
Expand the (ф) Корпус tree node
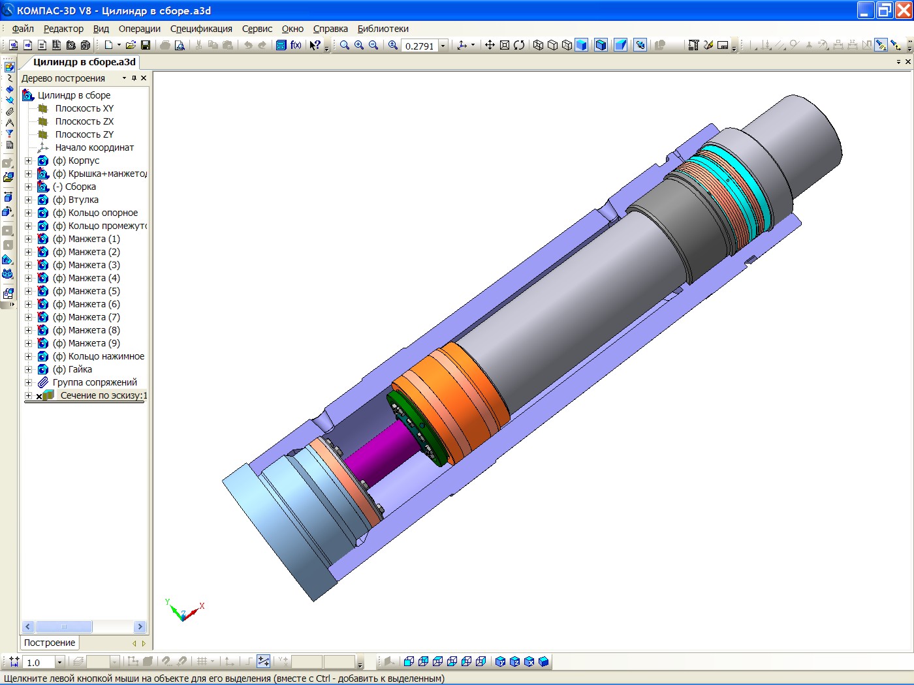(28, 160)
